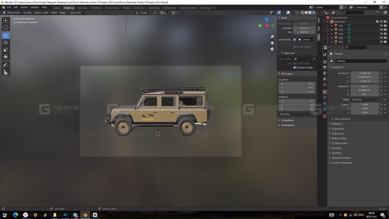Switch to Solid viewport shading
The image size is (389, 219).
click(x=306, y=13)
